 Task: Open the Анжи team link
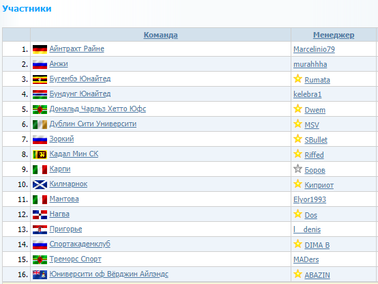point(59,64)
